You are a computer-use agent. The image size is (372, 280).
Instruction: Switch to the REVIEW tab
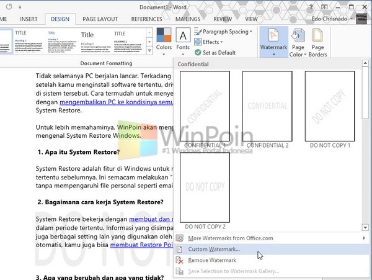pyautogui.click(x=223, y=19)
